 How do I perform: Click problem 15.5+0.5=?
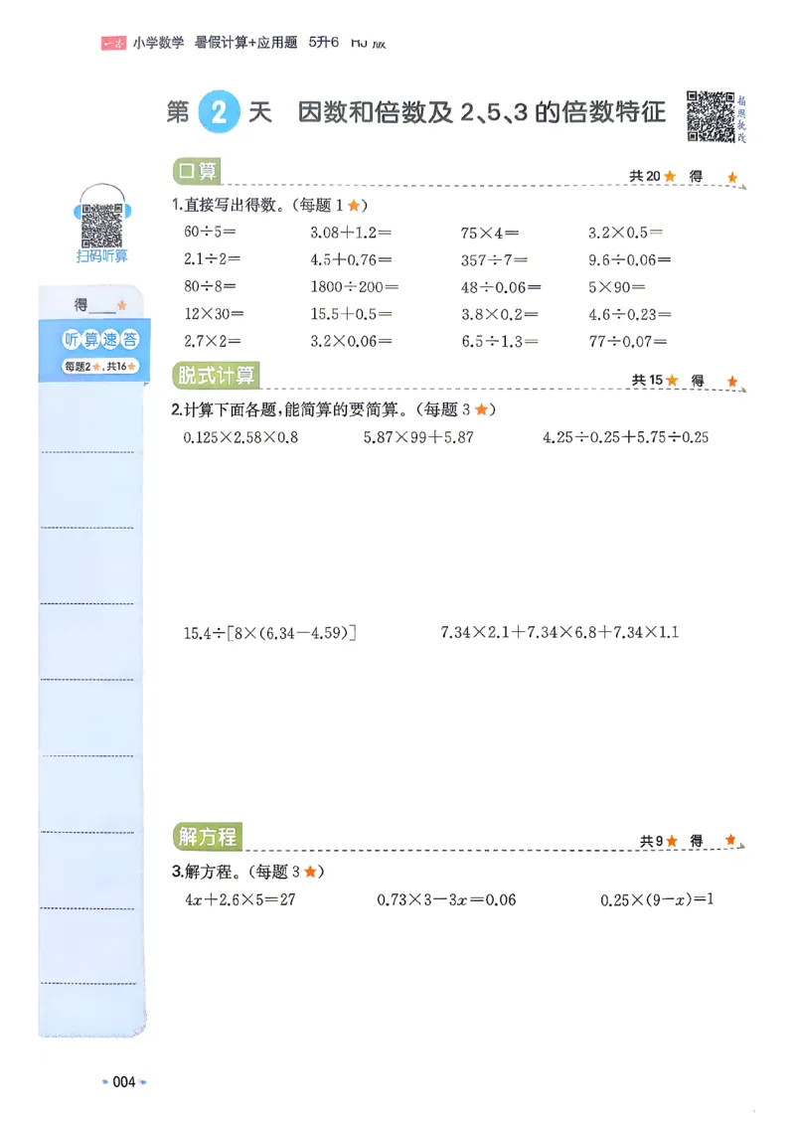pyautogui.click(x=351, y=314)
